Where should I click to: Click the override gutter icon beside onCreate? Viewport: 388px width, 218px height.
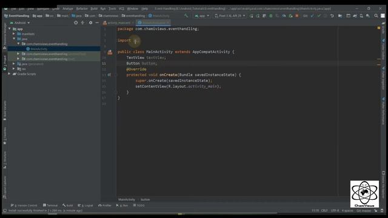(x=109, y=74)
